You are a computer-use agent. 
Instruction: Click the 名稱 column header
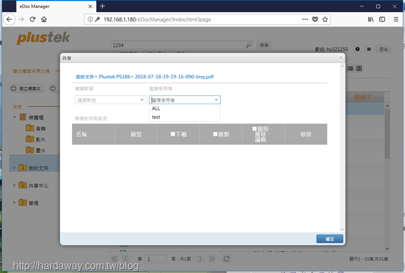click(93, 134)
